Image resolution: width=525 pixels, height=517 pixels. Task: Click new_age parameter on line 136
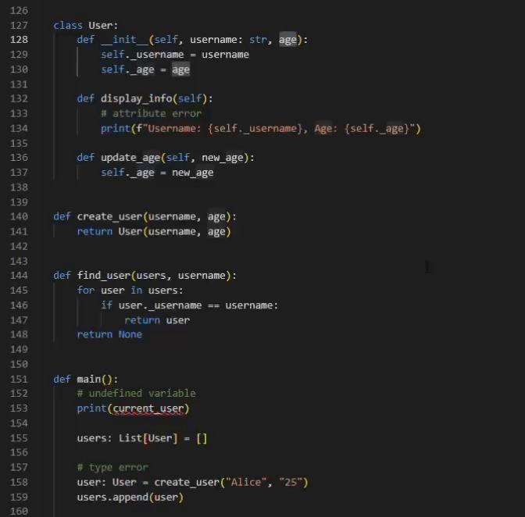(223, 157)
